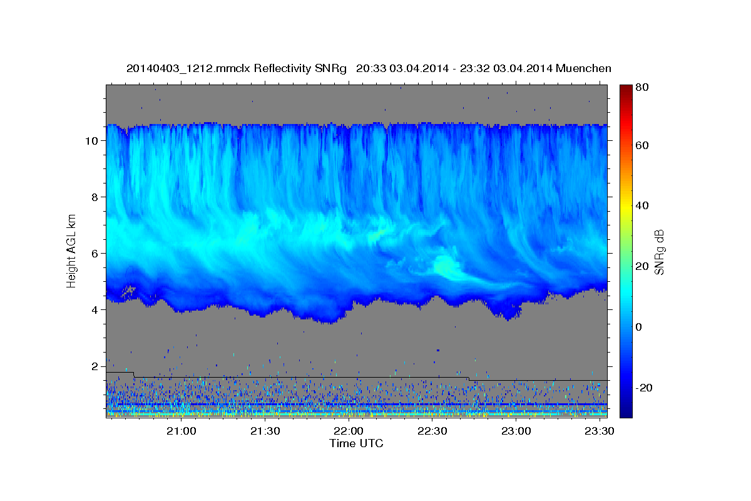This screenshot has width=751, height=501.
Task: Click the height axis value 6
Action: point(96,254)
